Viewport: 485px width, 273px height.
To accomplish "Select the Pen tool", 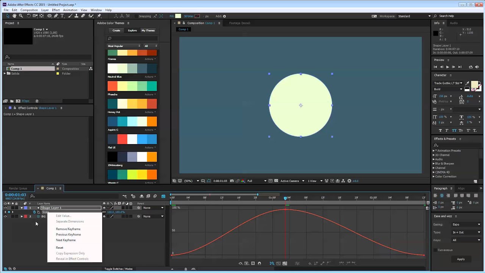I will (x=56, y=16).
